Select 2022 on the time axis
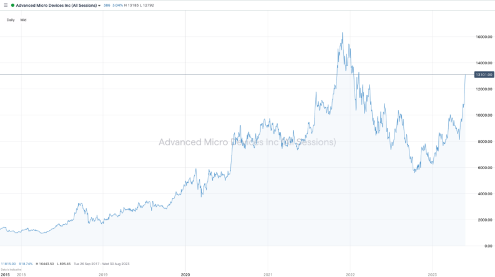 coord(350,274)
